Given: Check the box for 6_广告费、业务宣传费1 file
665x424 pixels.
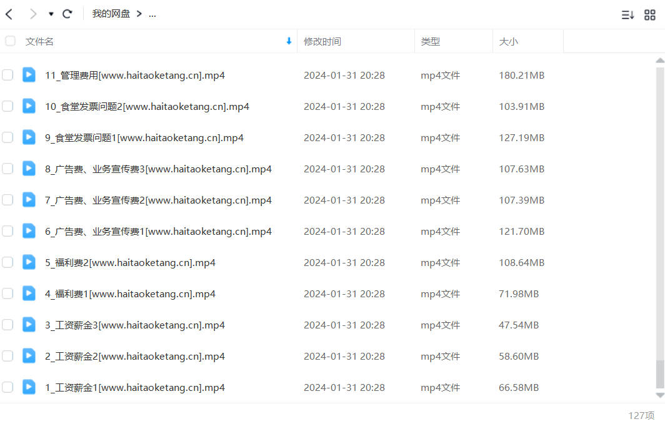Looking at the screenshot, I should (7, 231).
